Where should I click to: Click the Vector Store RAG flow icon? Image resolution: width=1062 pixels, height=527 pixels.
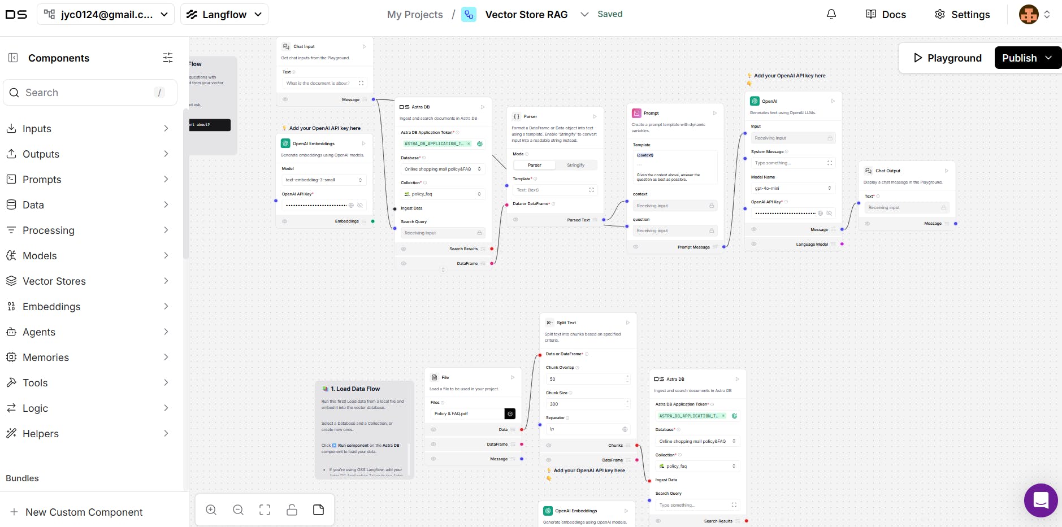(469, 14)
